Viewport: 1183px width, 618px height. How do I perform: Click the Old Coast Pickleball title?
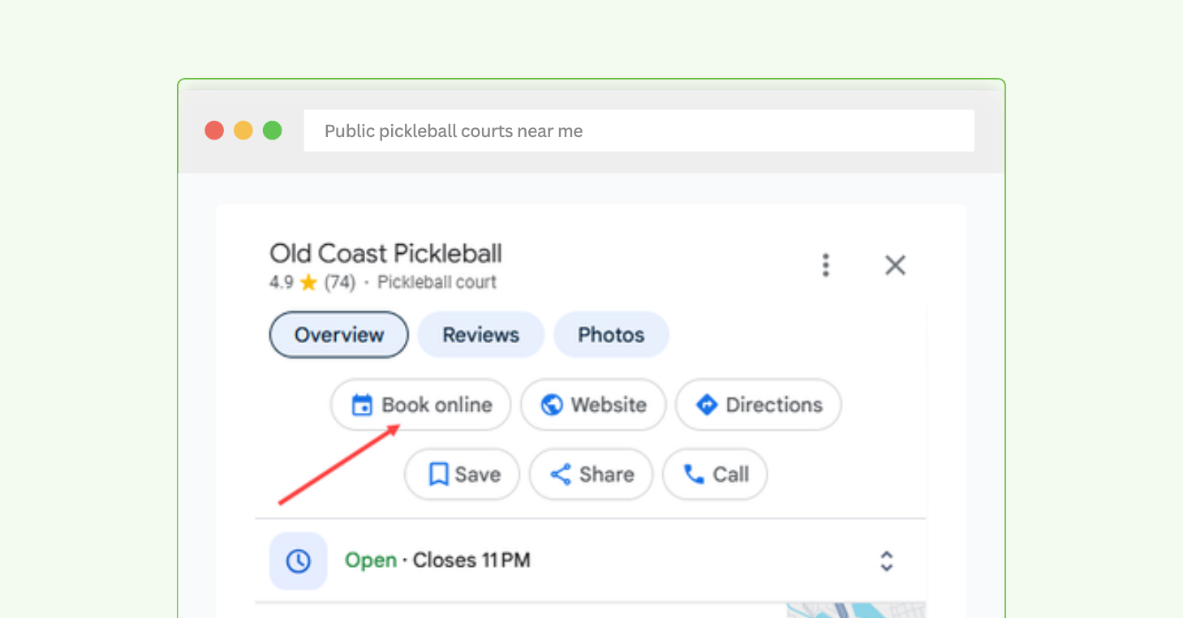pos(386,253)
